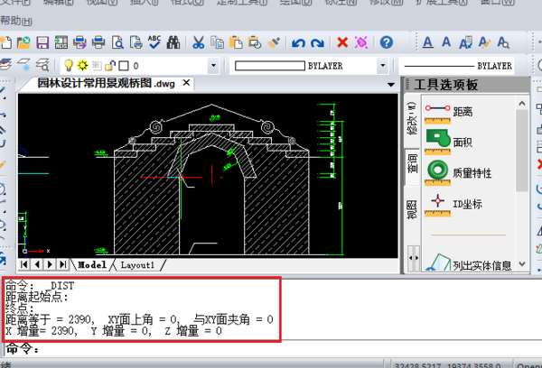Click the 命令: command input line

tap(271, 349)
